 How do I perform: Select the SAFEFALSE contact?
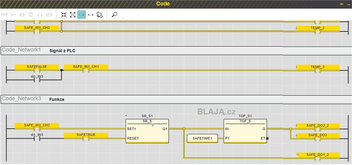[37, 68]
